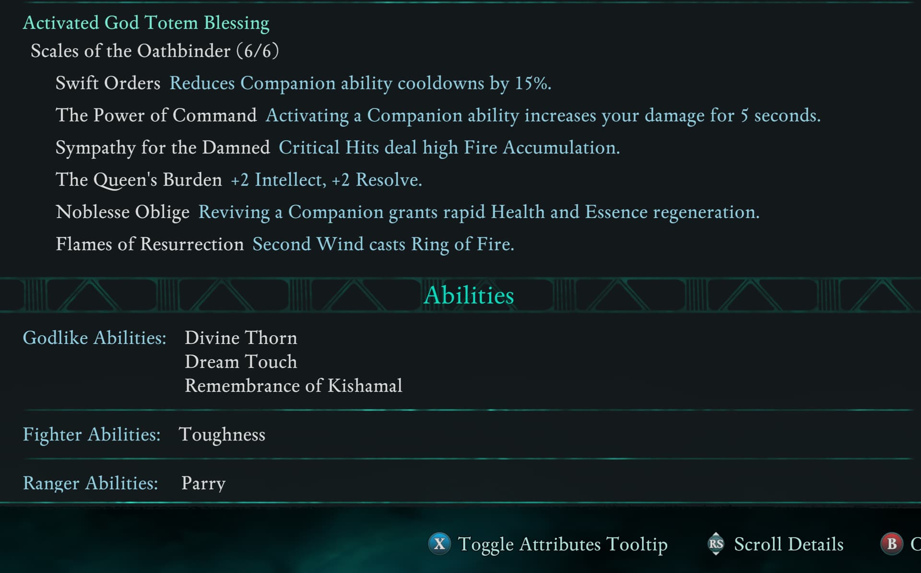Select the Toughness fighter ability
Screen dimensions: 921x573
(222, 434)
